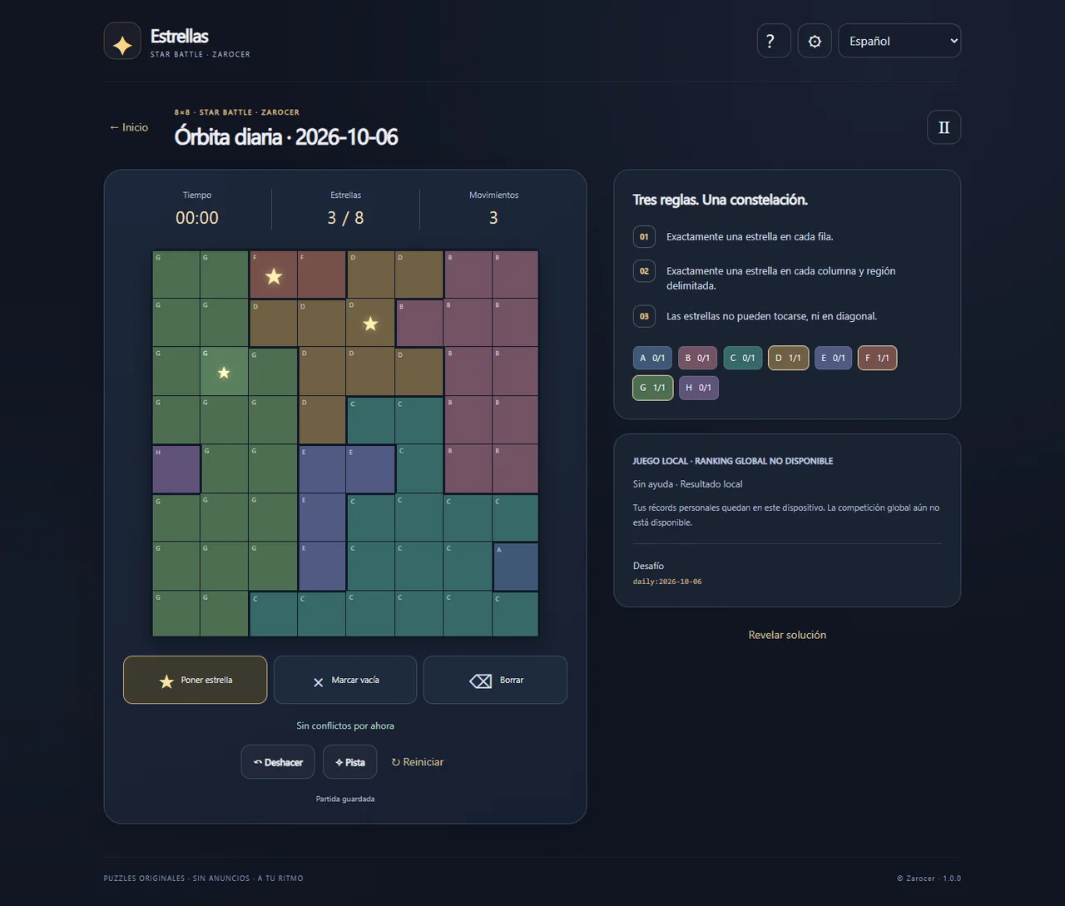The image size is (1065, 906).
Task: Request a hint with Pista button
Action: (x=350, y=762)
